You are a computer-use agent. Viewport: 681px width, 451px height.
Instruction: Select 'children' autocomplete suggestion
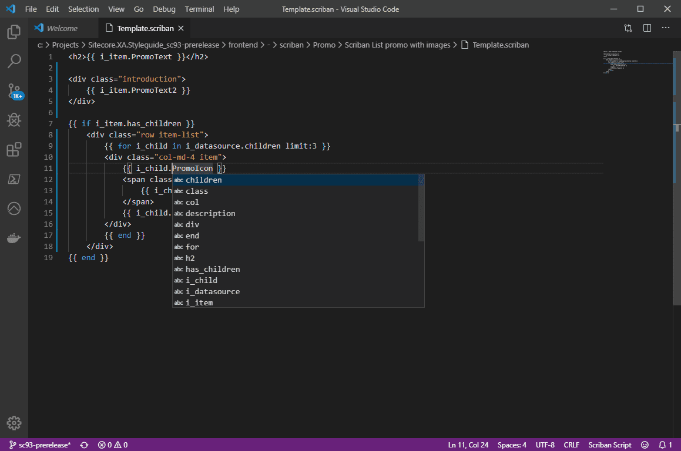pos(296,180)
